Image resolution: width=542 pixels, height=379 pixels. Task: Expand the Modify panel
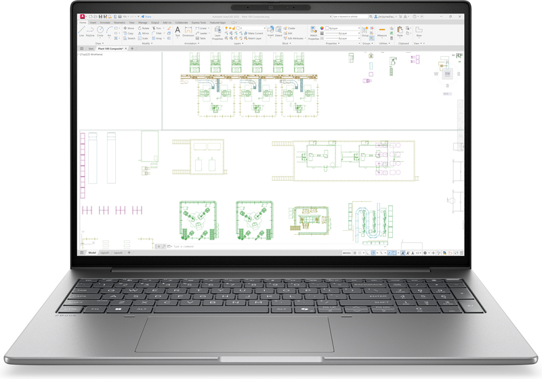147,43
